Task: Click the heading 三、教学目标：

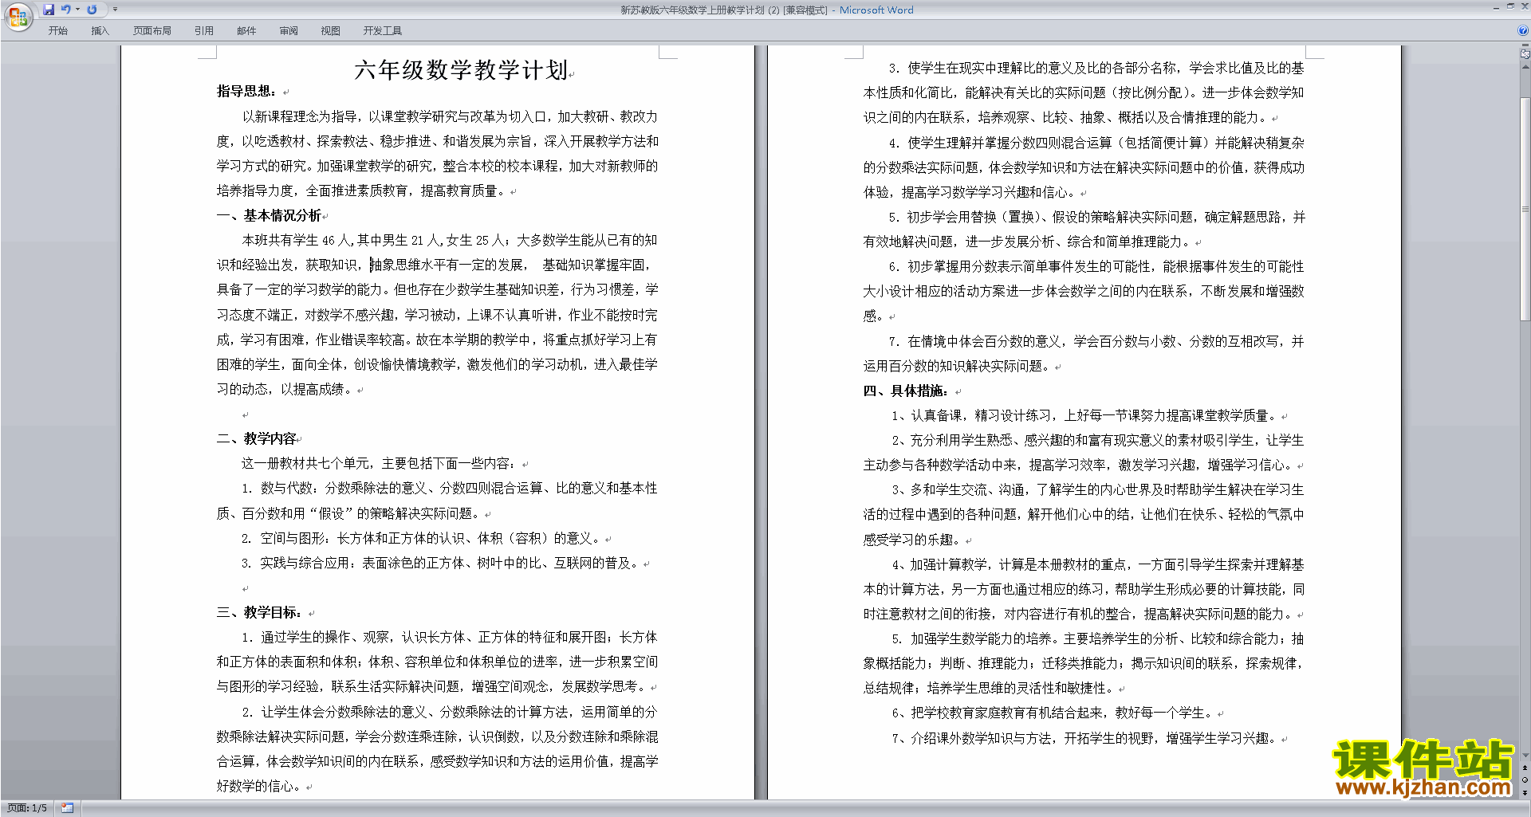Action: coord(260,613)
